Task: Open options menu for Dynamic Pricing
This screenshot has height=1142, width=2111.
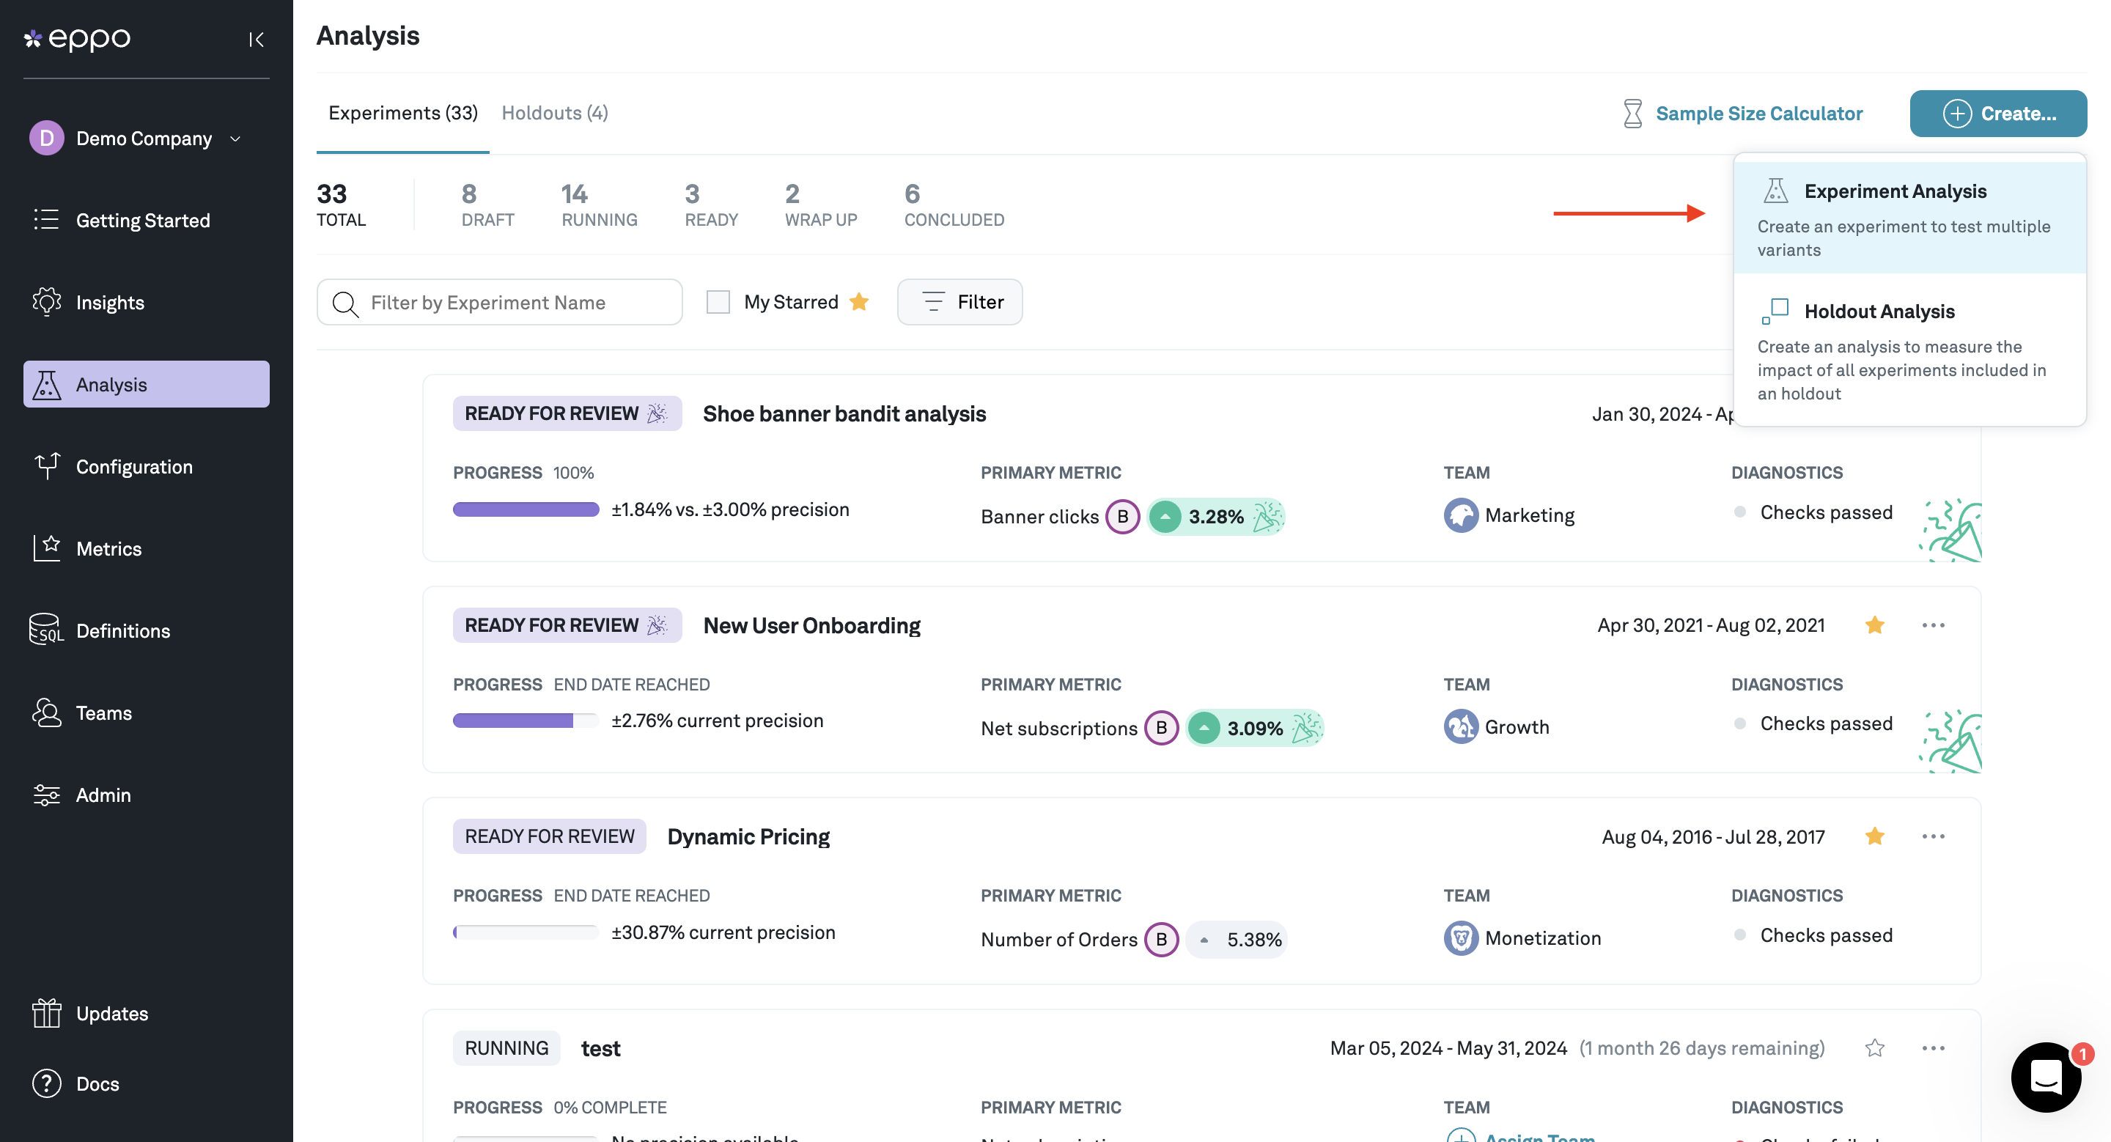Action: click(1932, 836)
